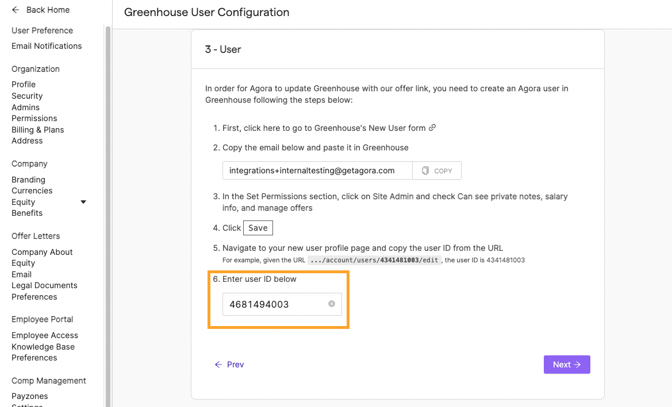672x407 pixels.
Task: Open Email Notifications in the sidebar
Action: [47, 46]
